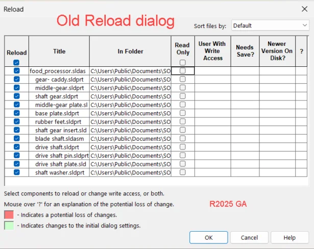Image resolution: width=314 pixels, height=249 pixels.
Task: Uncheck Reload for drive shaft pin.sldprt
Action: 16,155
